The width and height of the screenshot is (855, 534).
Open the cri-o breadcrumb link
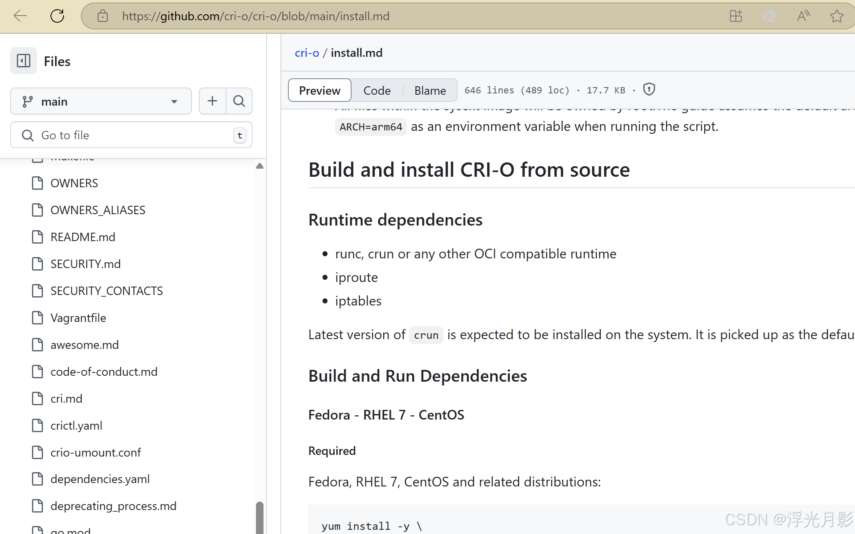point(307,53)
